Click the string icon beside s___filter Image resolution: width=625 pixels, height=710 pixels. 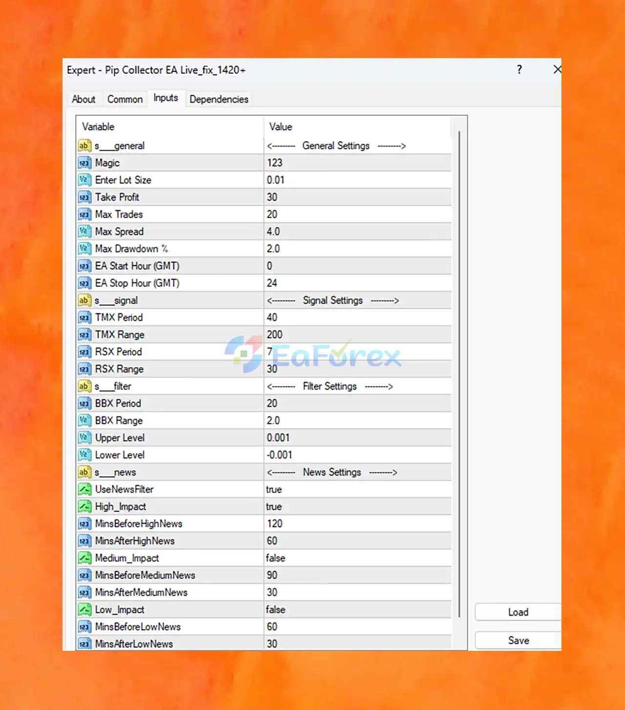pyautogui.click(x=84, y=386)
